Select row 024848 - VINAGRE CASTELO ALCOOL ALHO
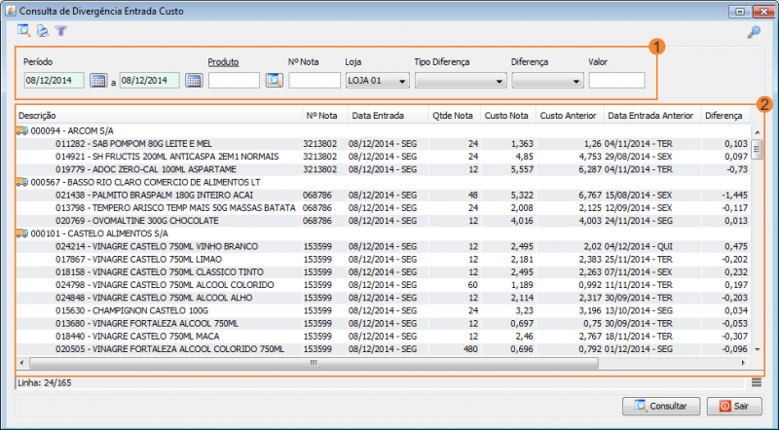This screenshot has width=779, height=430. [x=383, y=298]
